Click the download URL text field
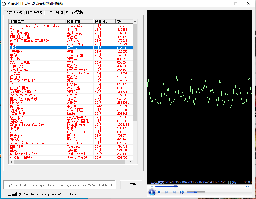This screenshot has height=199, width=256. point(59,185)
